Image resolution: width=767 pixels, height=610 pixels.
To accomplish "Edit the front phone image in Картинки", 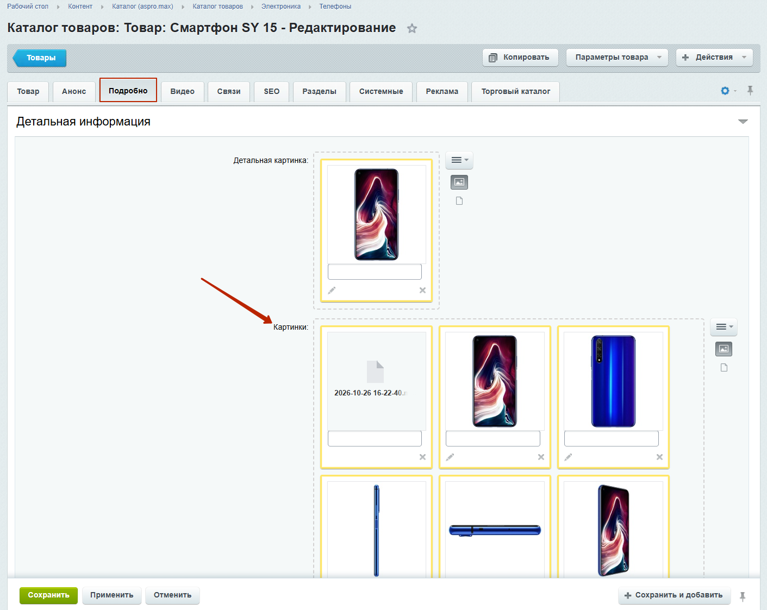I will (x=450, y=457).
